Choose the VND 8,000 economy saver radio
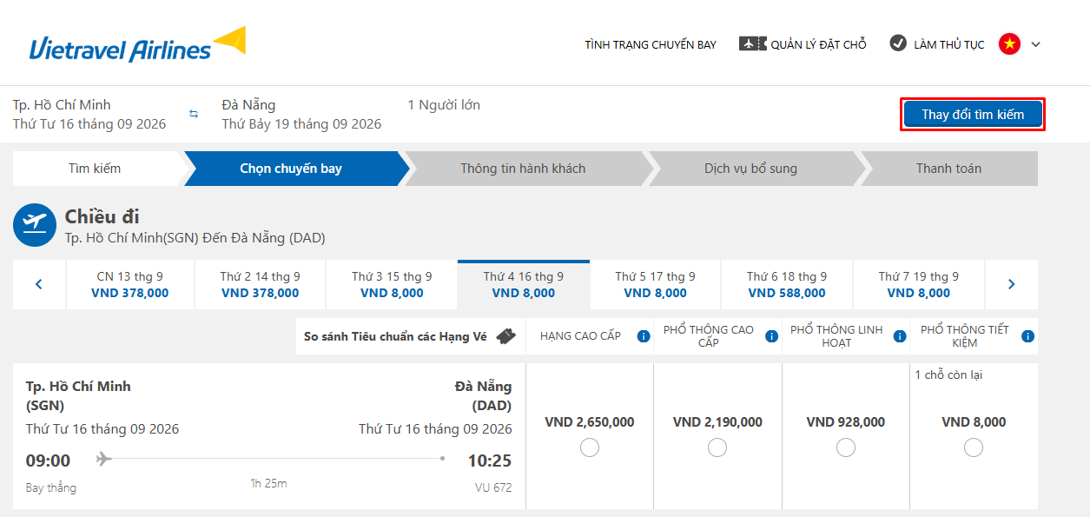 (x=974, y=447)
